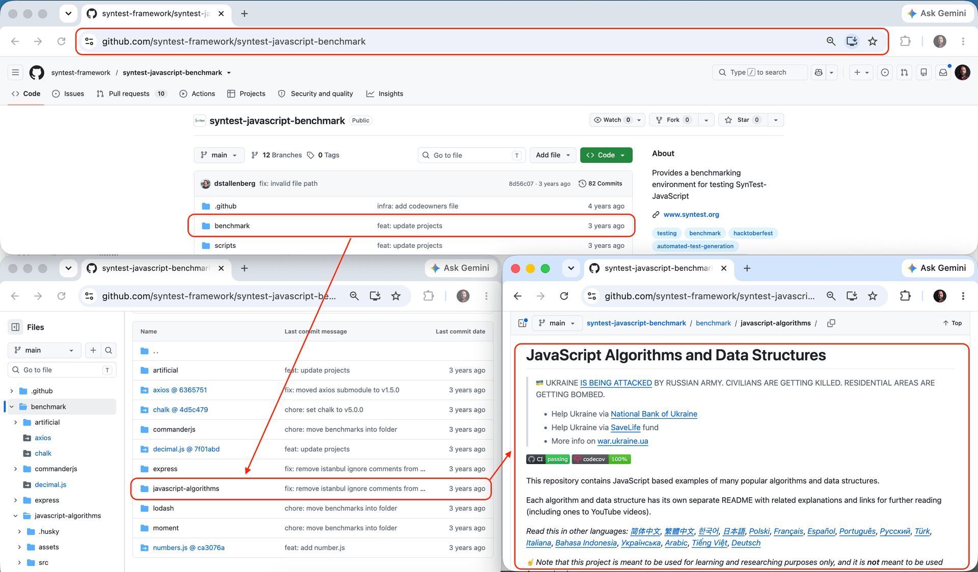Click the address bar showing syntest-javascript-benchmark
The width and height of the screenshot is (978, 572).
tap(482, 41)
